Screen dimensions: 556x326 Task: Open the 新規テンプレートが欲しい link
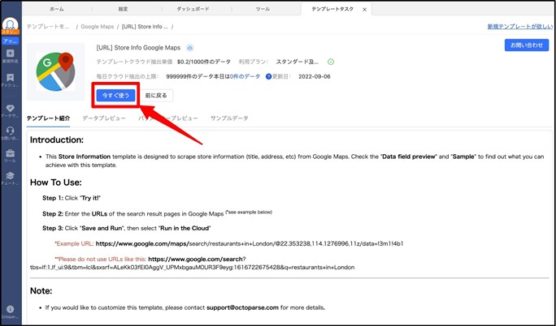520,27
